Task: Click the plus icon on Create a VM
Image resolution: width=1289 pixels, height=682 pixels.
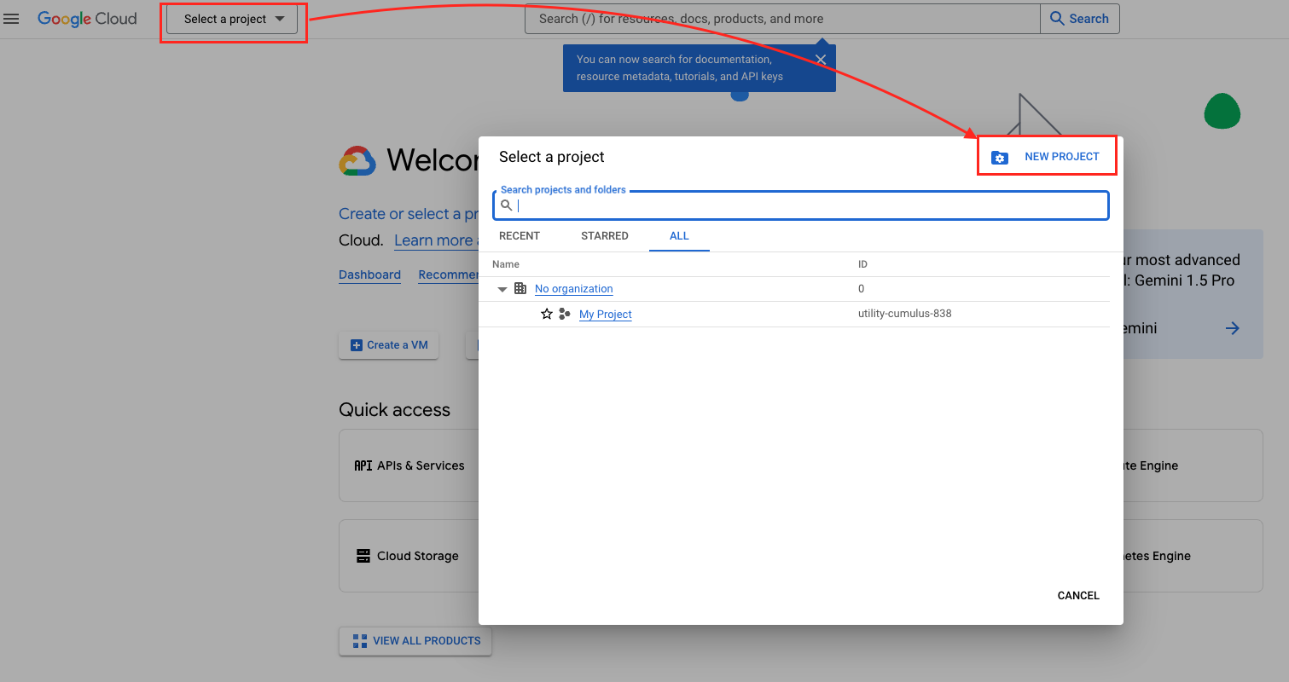Action: tap(357, 345)
